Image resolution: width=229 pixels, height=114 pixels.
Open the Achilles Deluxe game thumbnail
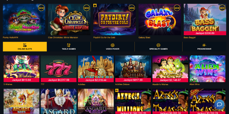click(x=133, y=69)
